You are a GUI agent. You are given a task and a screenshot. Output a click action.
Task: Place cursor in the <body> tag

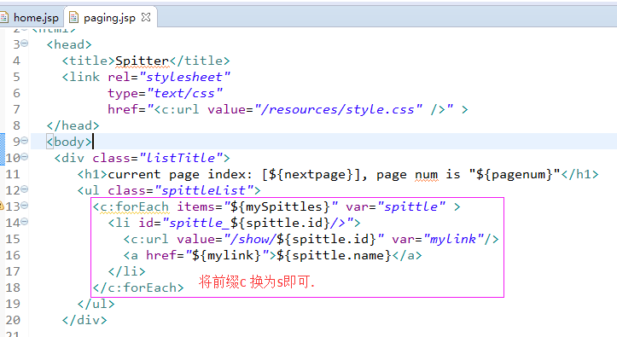click(x=69, y=142)
